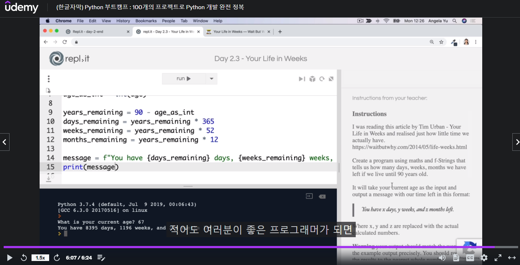Go to previous lecture arrow

pyautogui.click(x=4, y=142)
